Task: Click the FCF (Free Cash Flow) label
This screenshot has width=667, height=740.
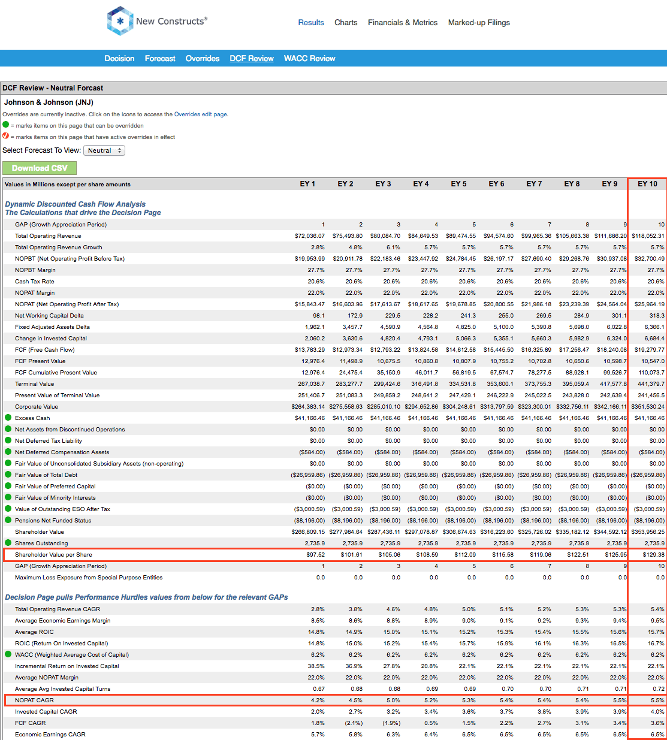Action: 45,350
